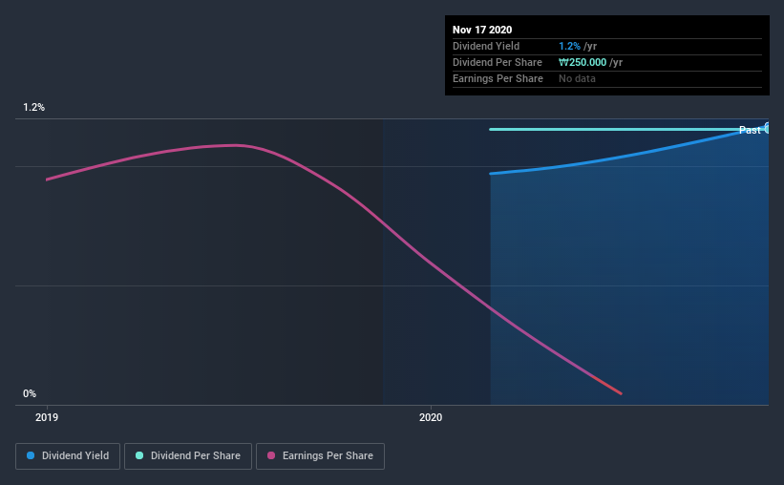This screenshot has height=485, width=784.
Task: Toggle the Dividend Yield legend button
Action: pos(68,456)
